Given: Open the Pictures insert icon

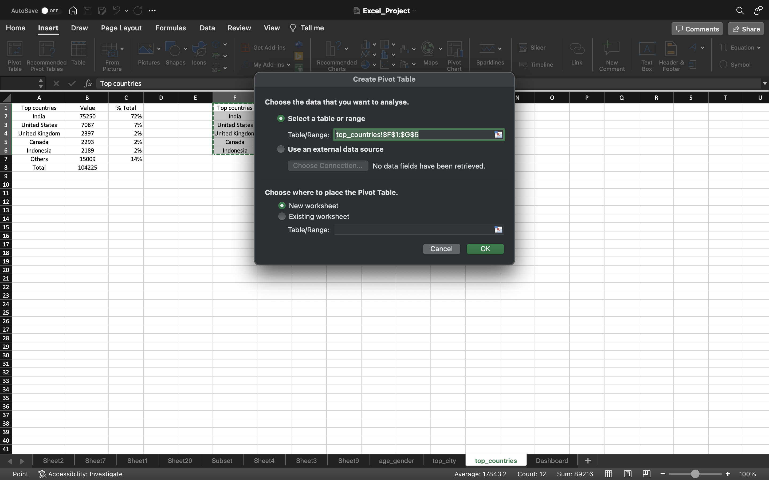Looking at the screenshot, I should point(146,53).
